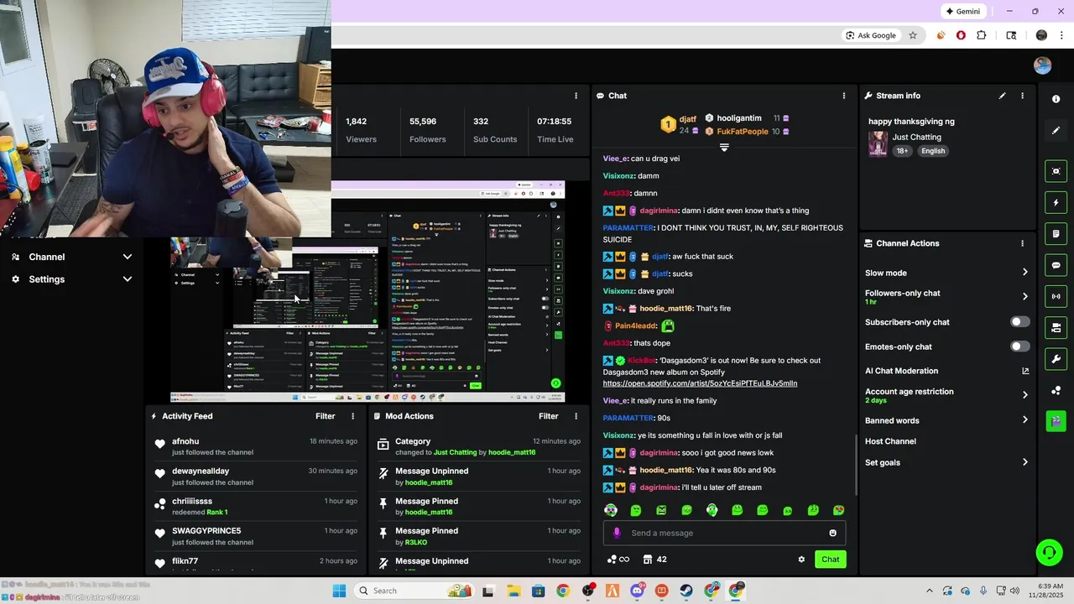This screenshot has width=1074, height=604.
Task: Click hooliganttm on chat leaderboard
Action: pyautogui.click(x=739, y=118)
